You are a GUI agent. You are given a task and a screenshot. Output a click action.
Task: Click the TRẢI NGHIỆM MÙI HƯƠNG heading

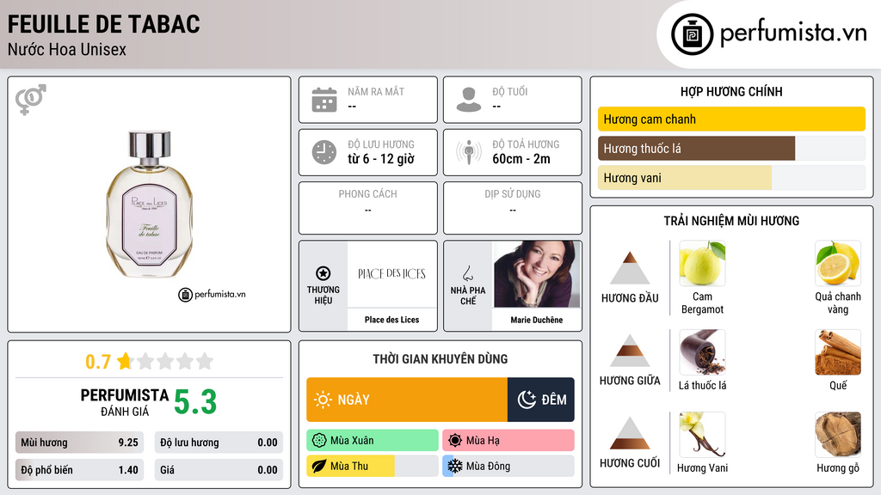731,221
